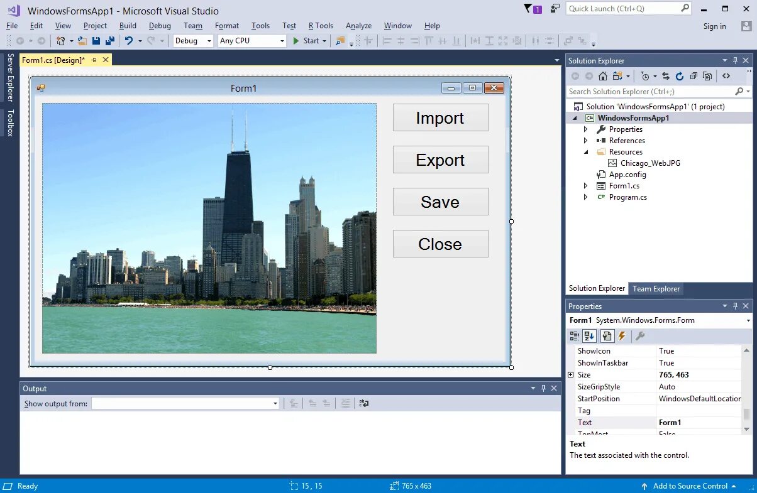
Task: Open the Build menu
Action: click(128, 26)
